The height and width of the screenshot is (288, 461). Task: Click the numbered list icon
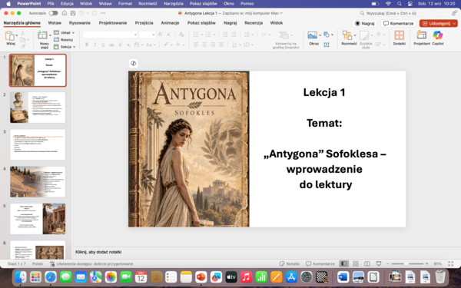[x=208, y=35]
